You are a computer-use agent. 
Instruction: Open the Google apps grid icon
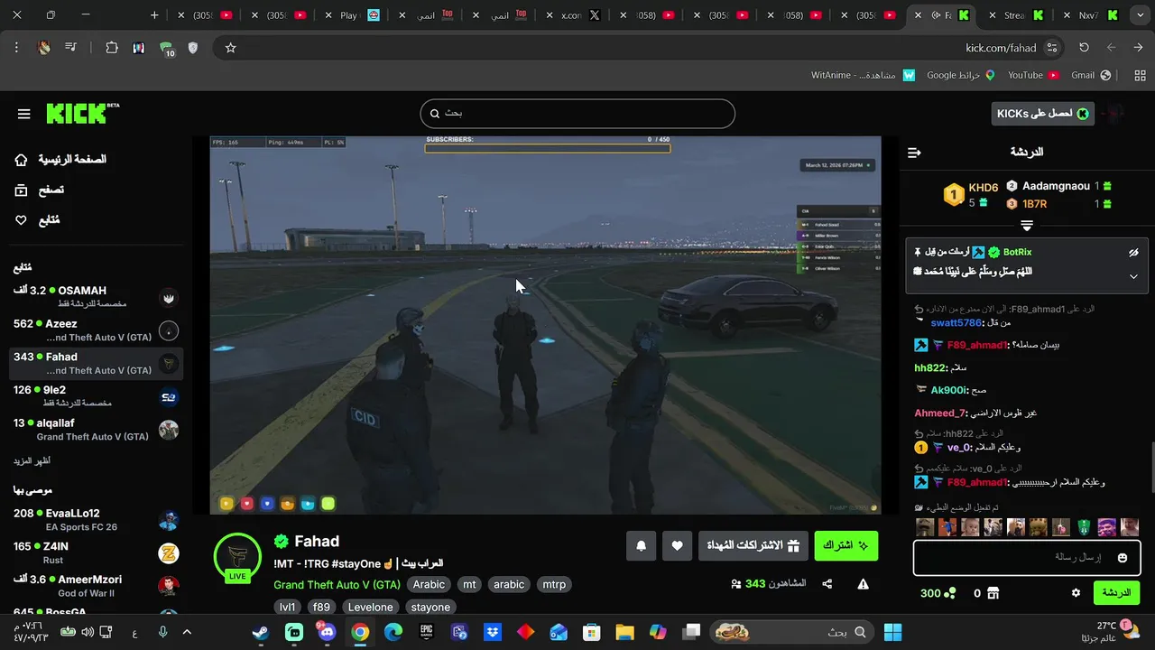click(x=1139, y=75)
